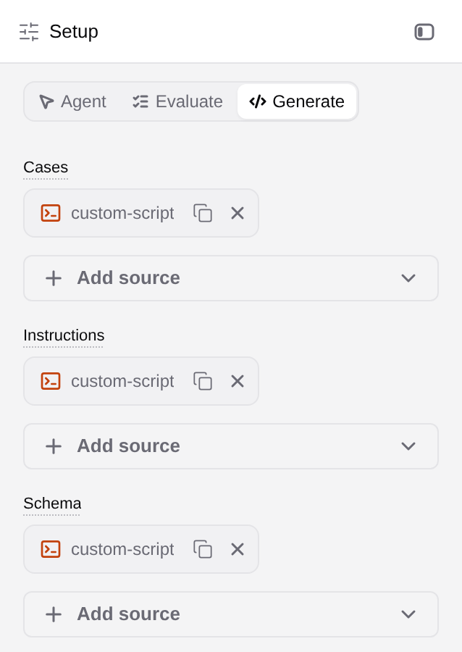Click the Cases section label
This screenshot has width=462, height=652.
click(x=46, y=167)
